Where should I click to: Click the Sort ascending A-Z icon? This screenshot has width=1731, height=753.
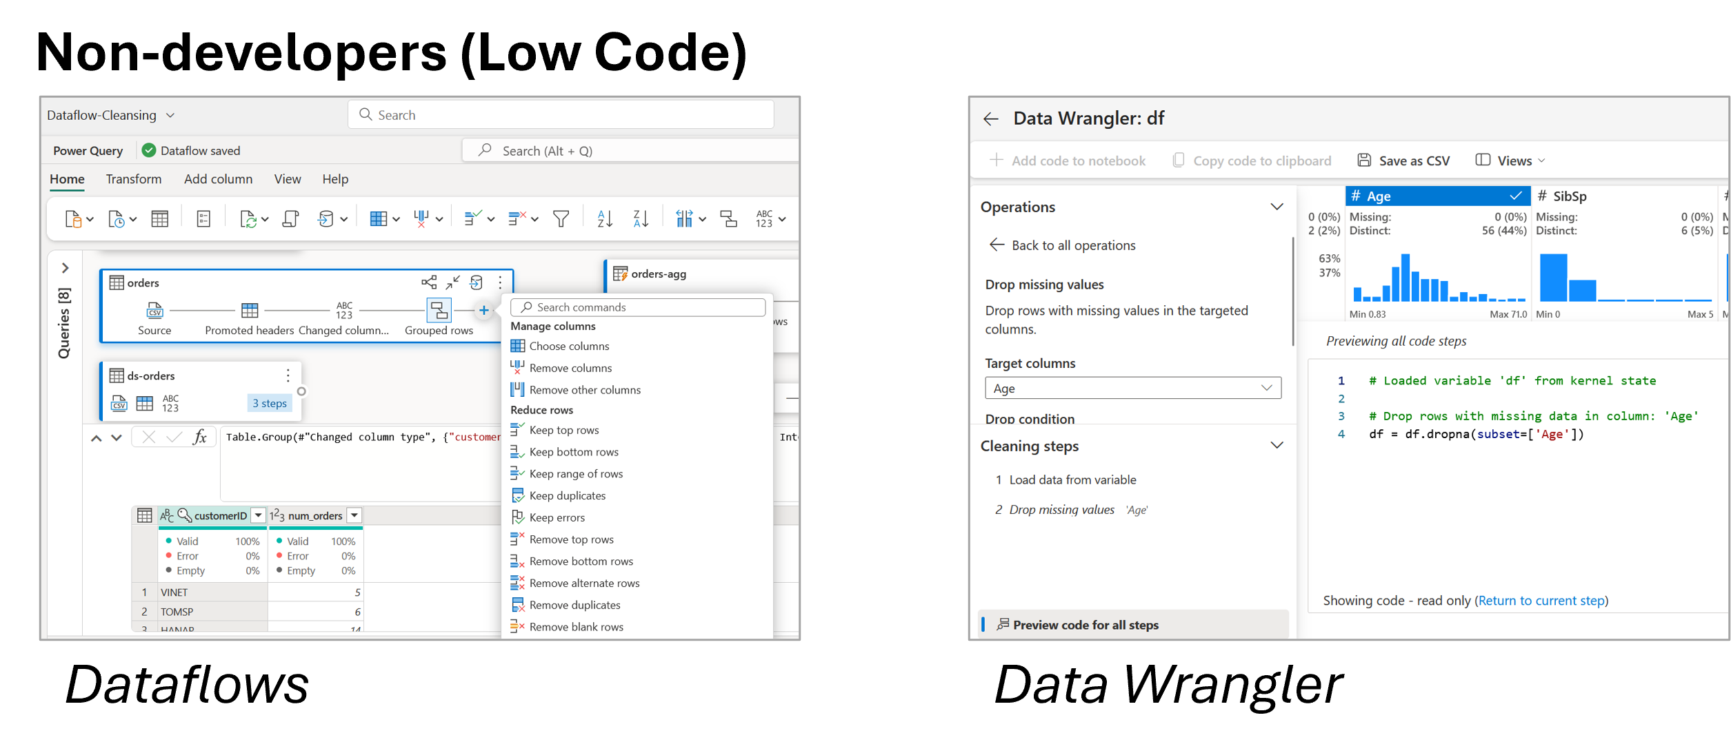[x=605, y=219]
